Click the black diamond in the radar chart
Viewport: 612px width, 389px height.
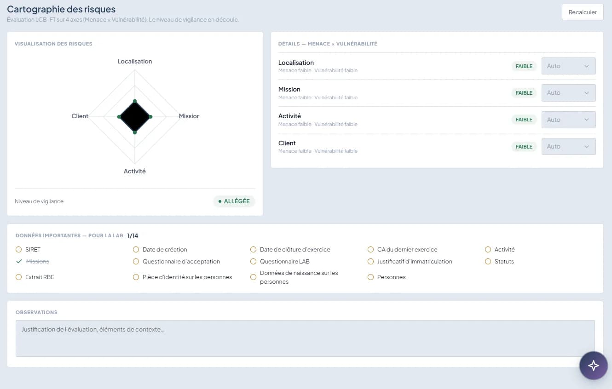[135, 117]
